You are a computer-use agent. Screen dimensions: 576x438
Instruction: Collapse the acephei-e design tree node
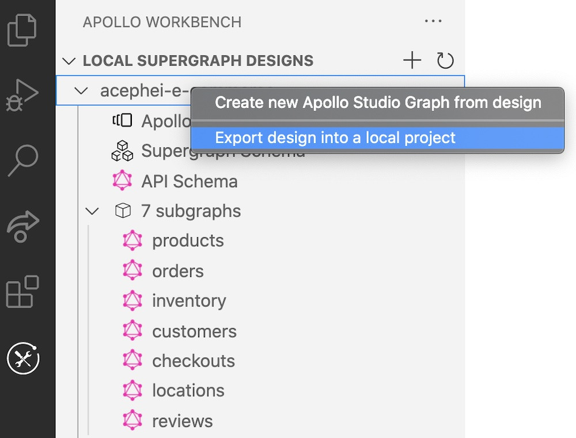[x=81, y=90]
